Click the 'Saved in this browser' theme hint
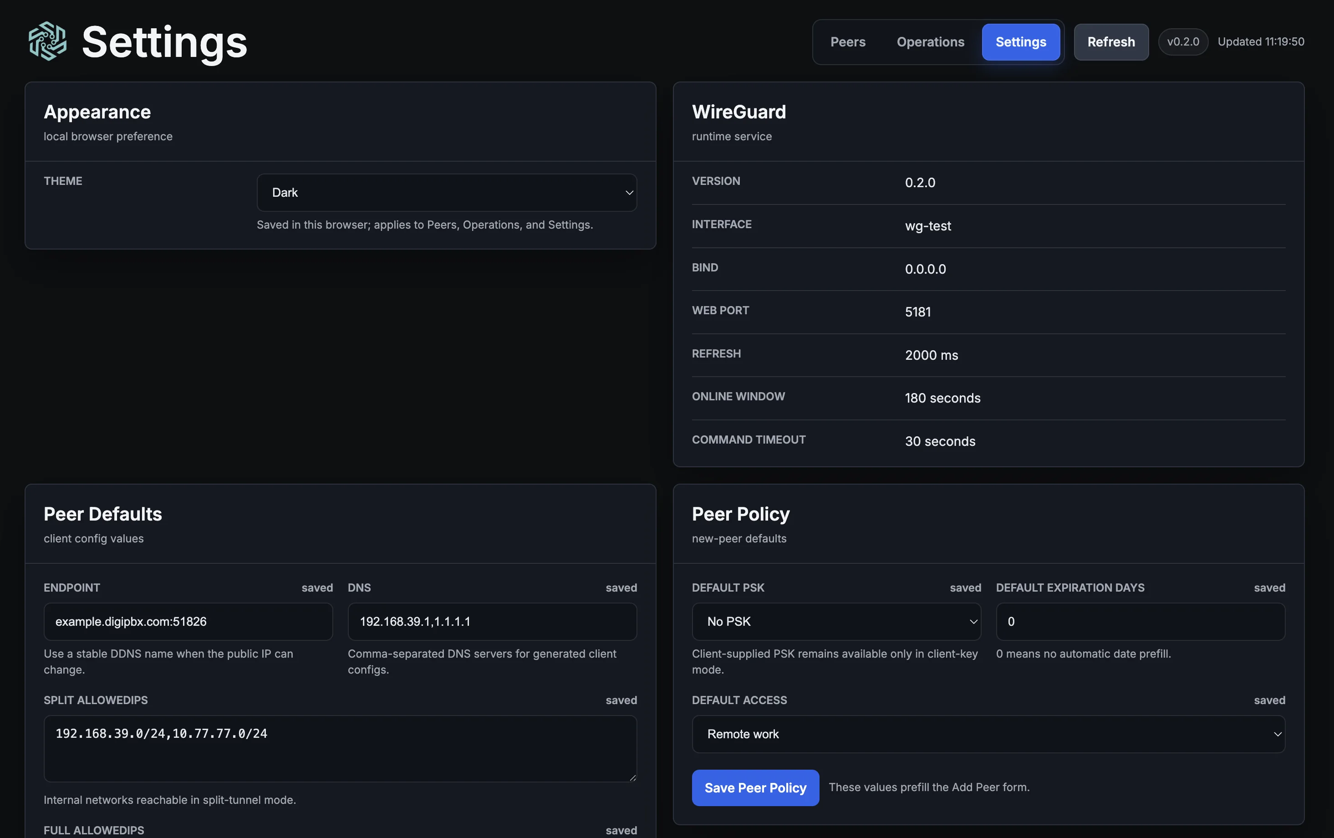Screen dimensions: 1334x838 tap(424, 225)
